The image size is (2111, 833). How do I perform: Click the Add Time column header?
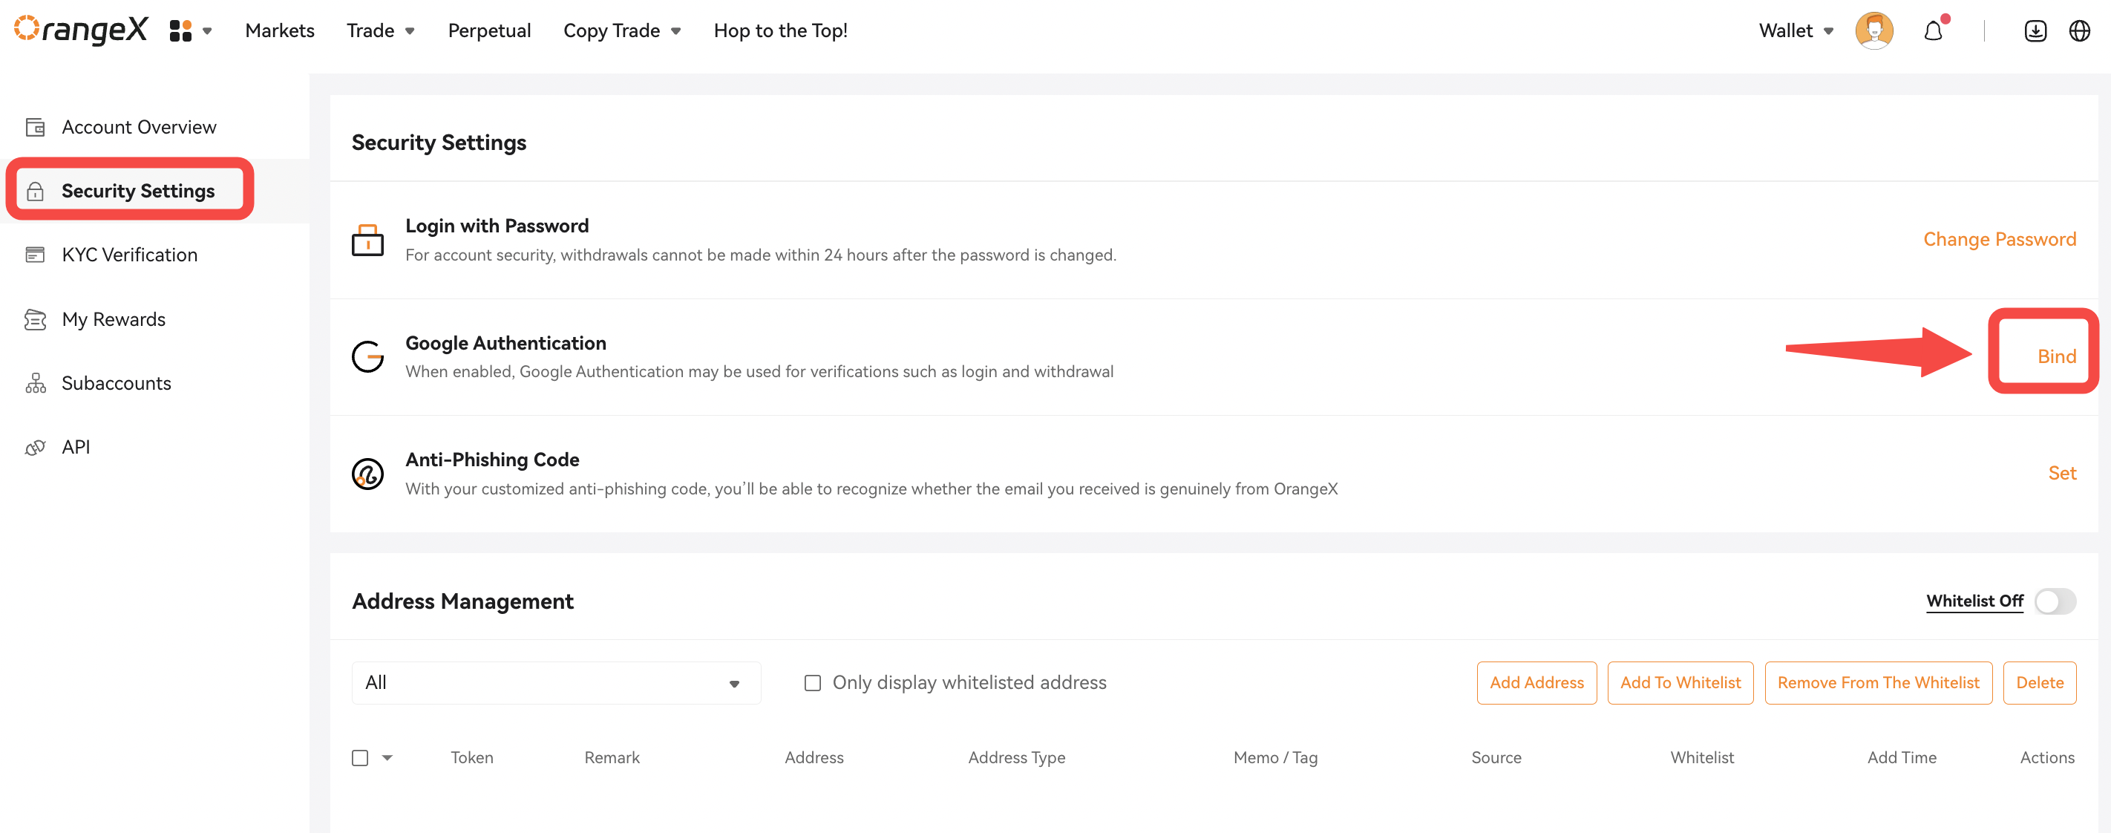[x=1901, y=757]
